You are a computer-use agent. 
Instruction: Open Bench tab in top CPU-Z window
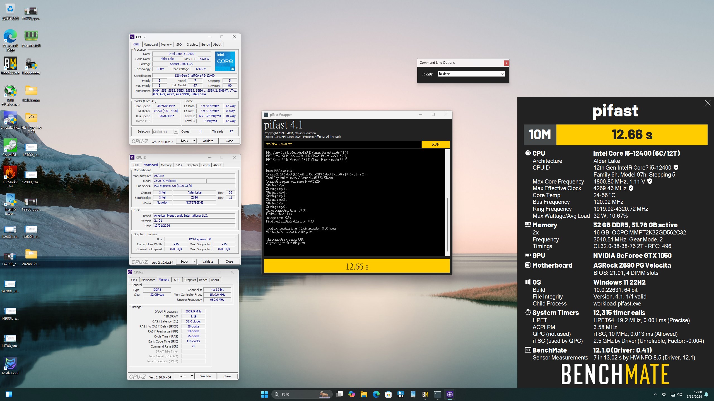click(x=205, y=45)
